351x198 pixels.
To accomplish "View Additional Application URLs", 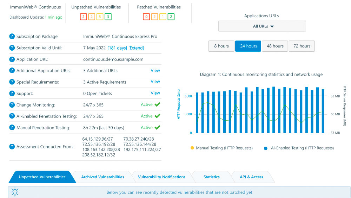I will (155, 70).
